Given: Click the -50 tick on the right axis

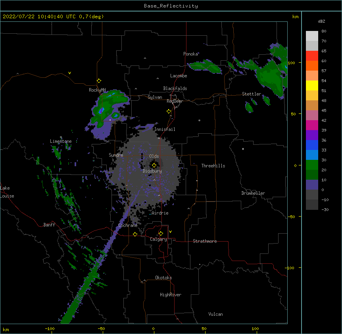Looking at the screenshot, I should point(291,217).
